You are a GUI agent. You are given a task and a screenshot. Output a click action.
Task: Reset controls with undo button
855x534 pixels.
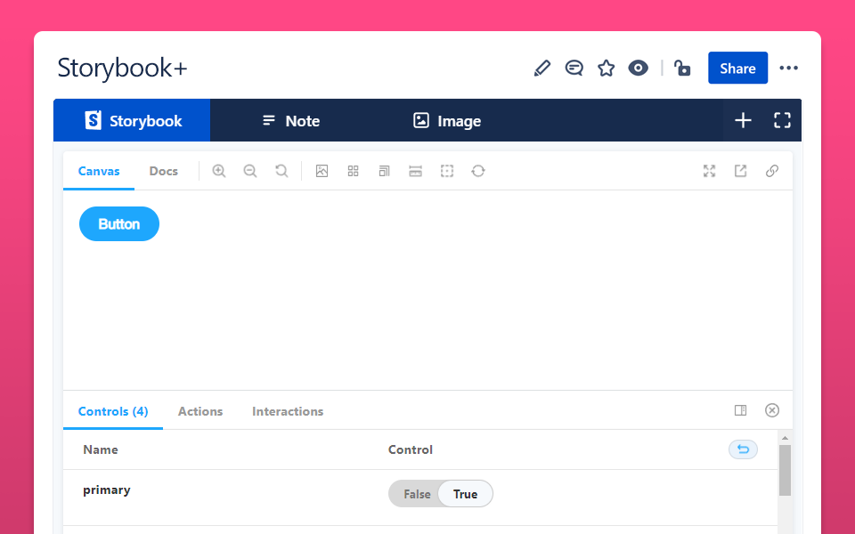click(x=743, y=449)
